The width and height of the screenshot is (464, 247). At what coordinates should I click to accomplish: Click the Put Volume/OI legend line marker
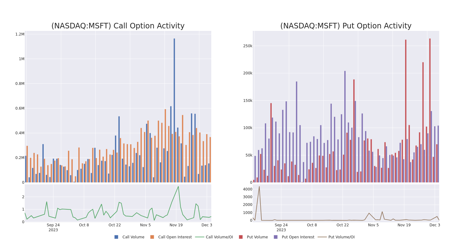click(x=322, y=237)
